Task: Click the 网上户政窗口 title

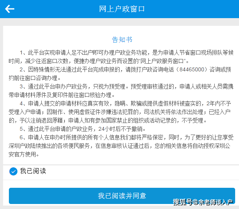Action: [122, 9]
